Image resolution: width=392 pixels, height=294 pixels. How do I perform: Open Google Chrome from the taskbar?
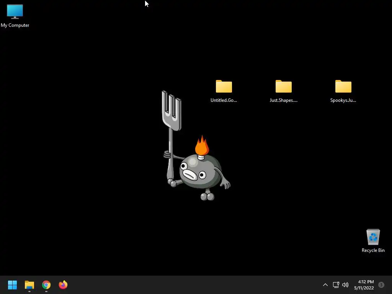46,285
